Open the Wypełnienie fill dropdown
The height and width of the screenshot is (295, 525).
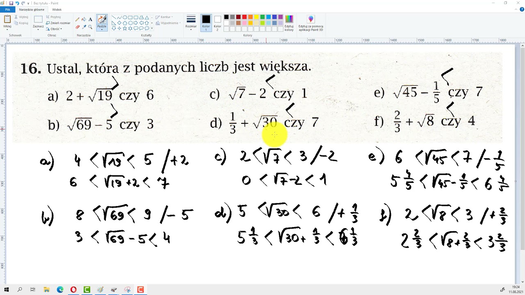pyautogui.click(x=168, y=23)
